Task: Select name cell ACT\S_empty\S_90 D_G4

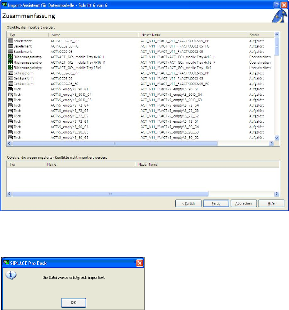Action: coord(71,95)
